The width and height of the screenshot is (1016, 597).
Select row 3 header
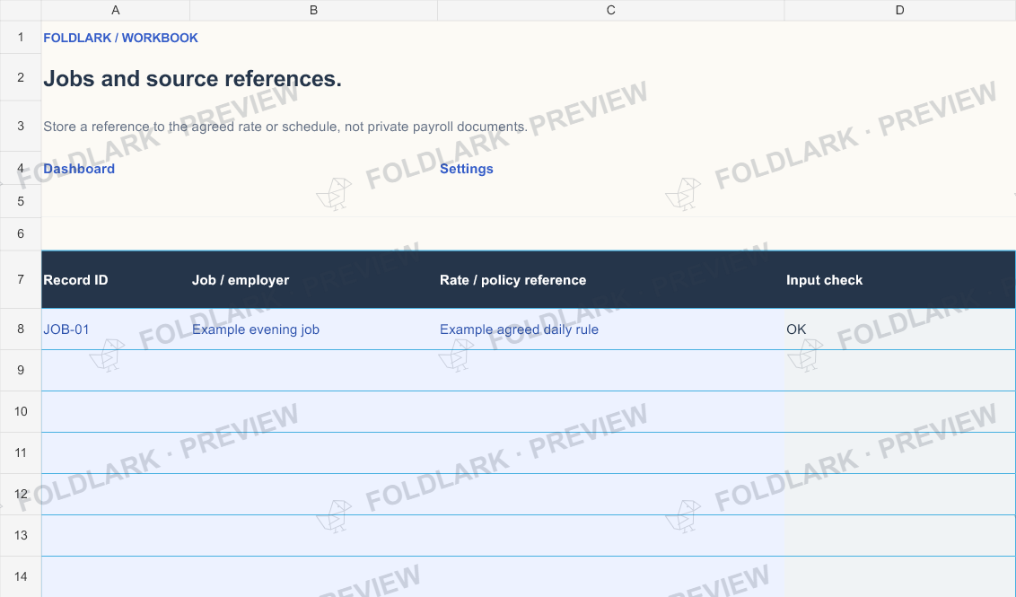point(21,126)
